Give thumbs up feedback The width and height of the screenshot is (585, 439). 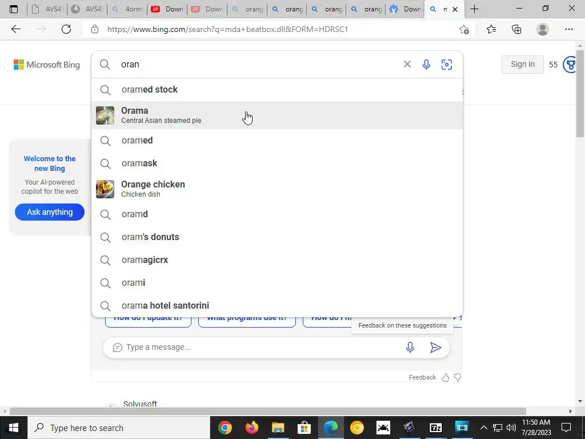click(446, 377)
